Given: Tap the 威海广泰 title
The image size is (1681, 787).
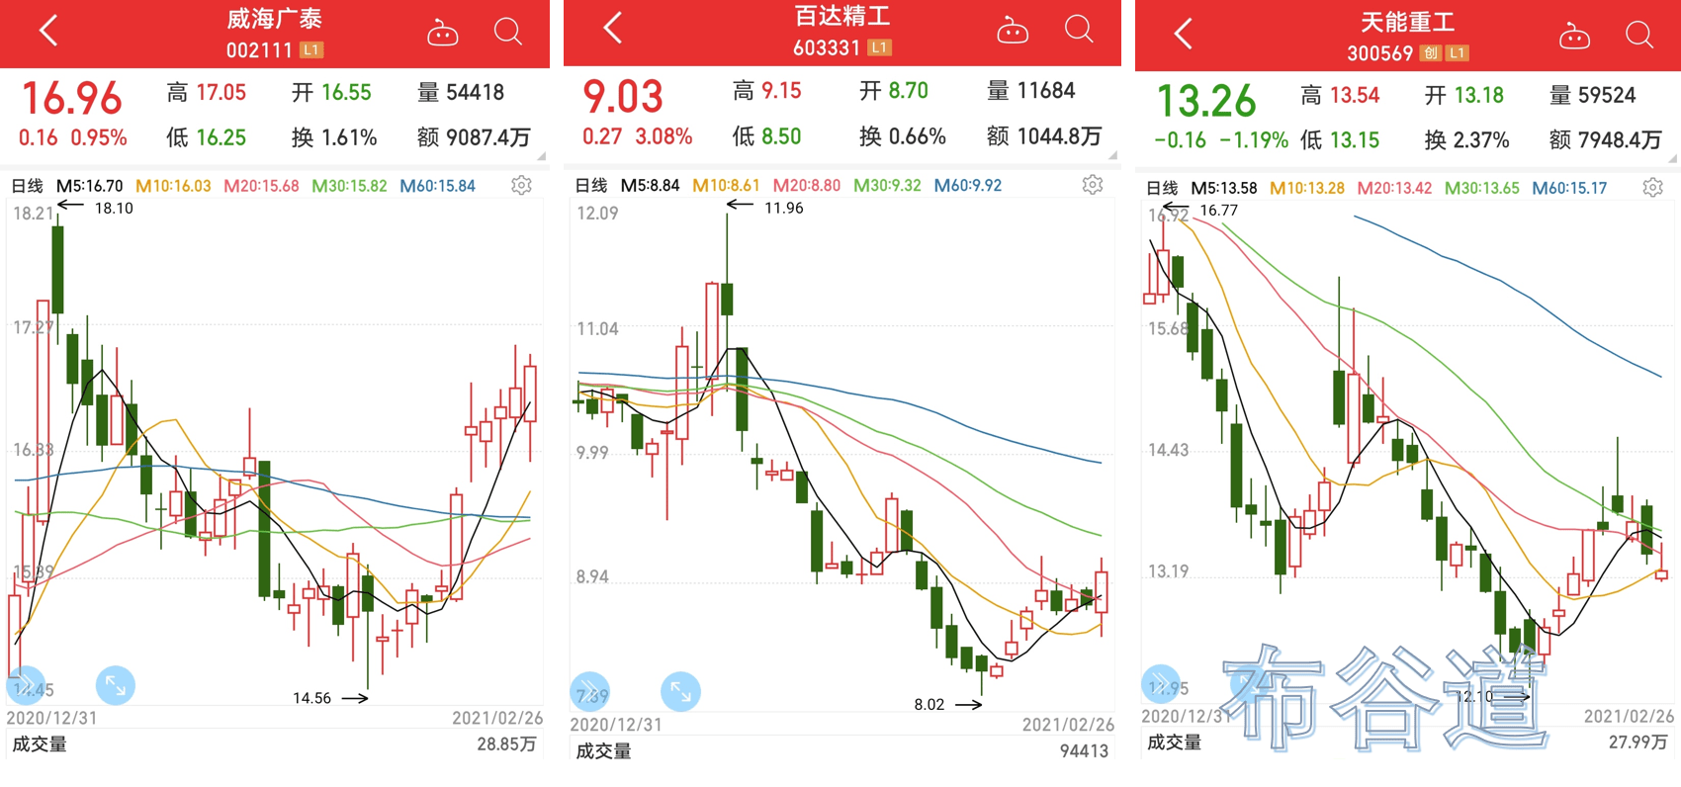Looking at the screenshot, I should click(x=274, y=19).
